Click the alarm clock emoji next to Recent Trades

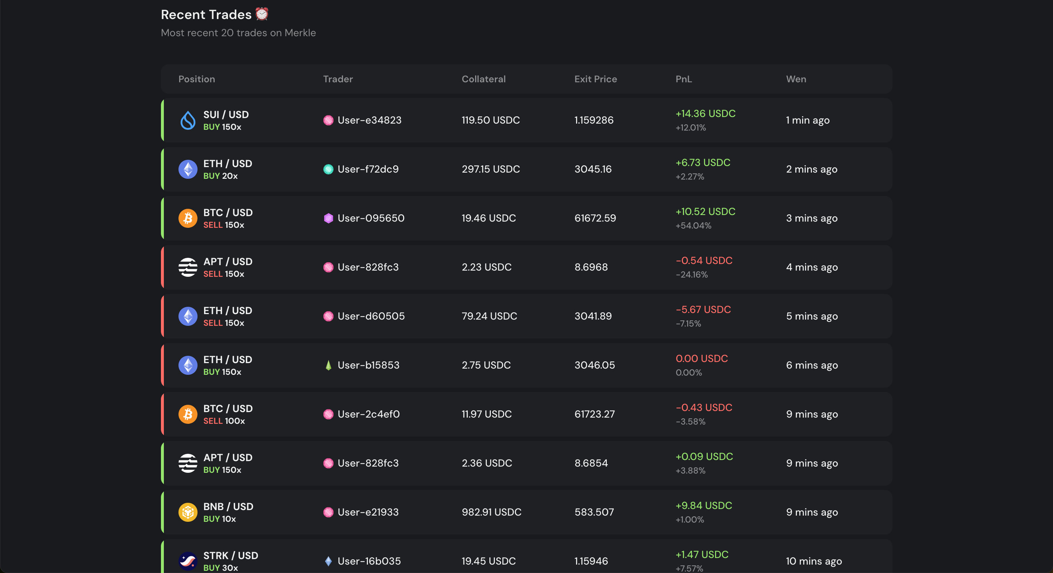[x=262, y=14]
